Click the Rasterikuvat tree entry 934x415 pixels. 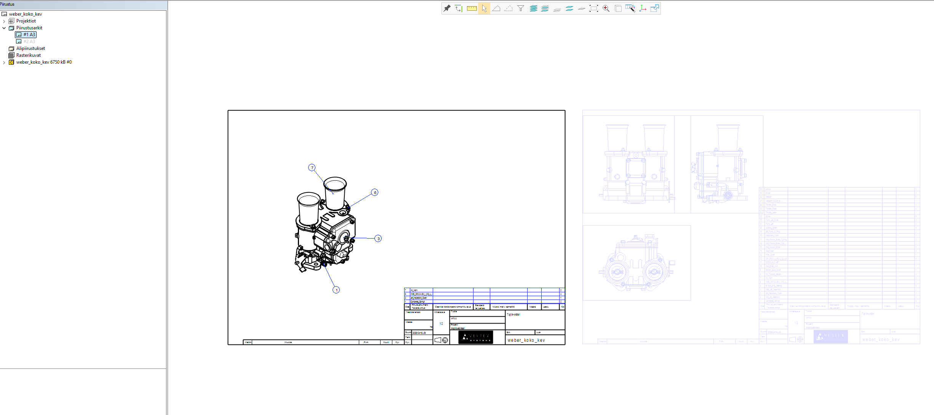click(28, 55)
